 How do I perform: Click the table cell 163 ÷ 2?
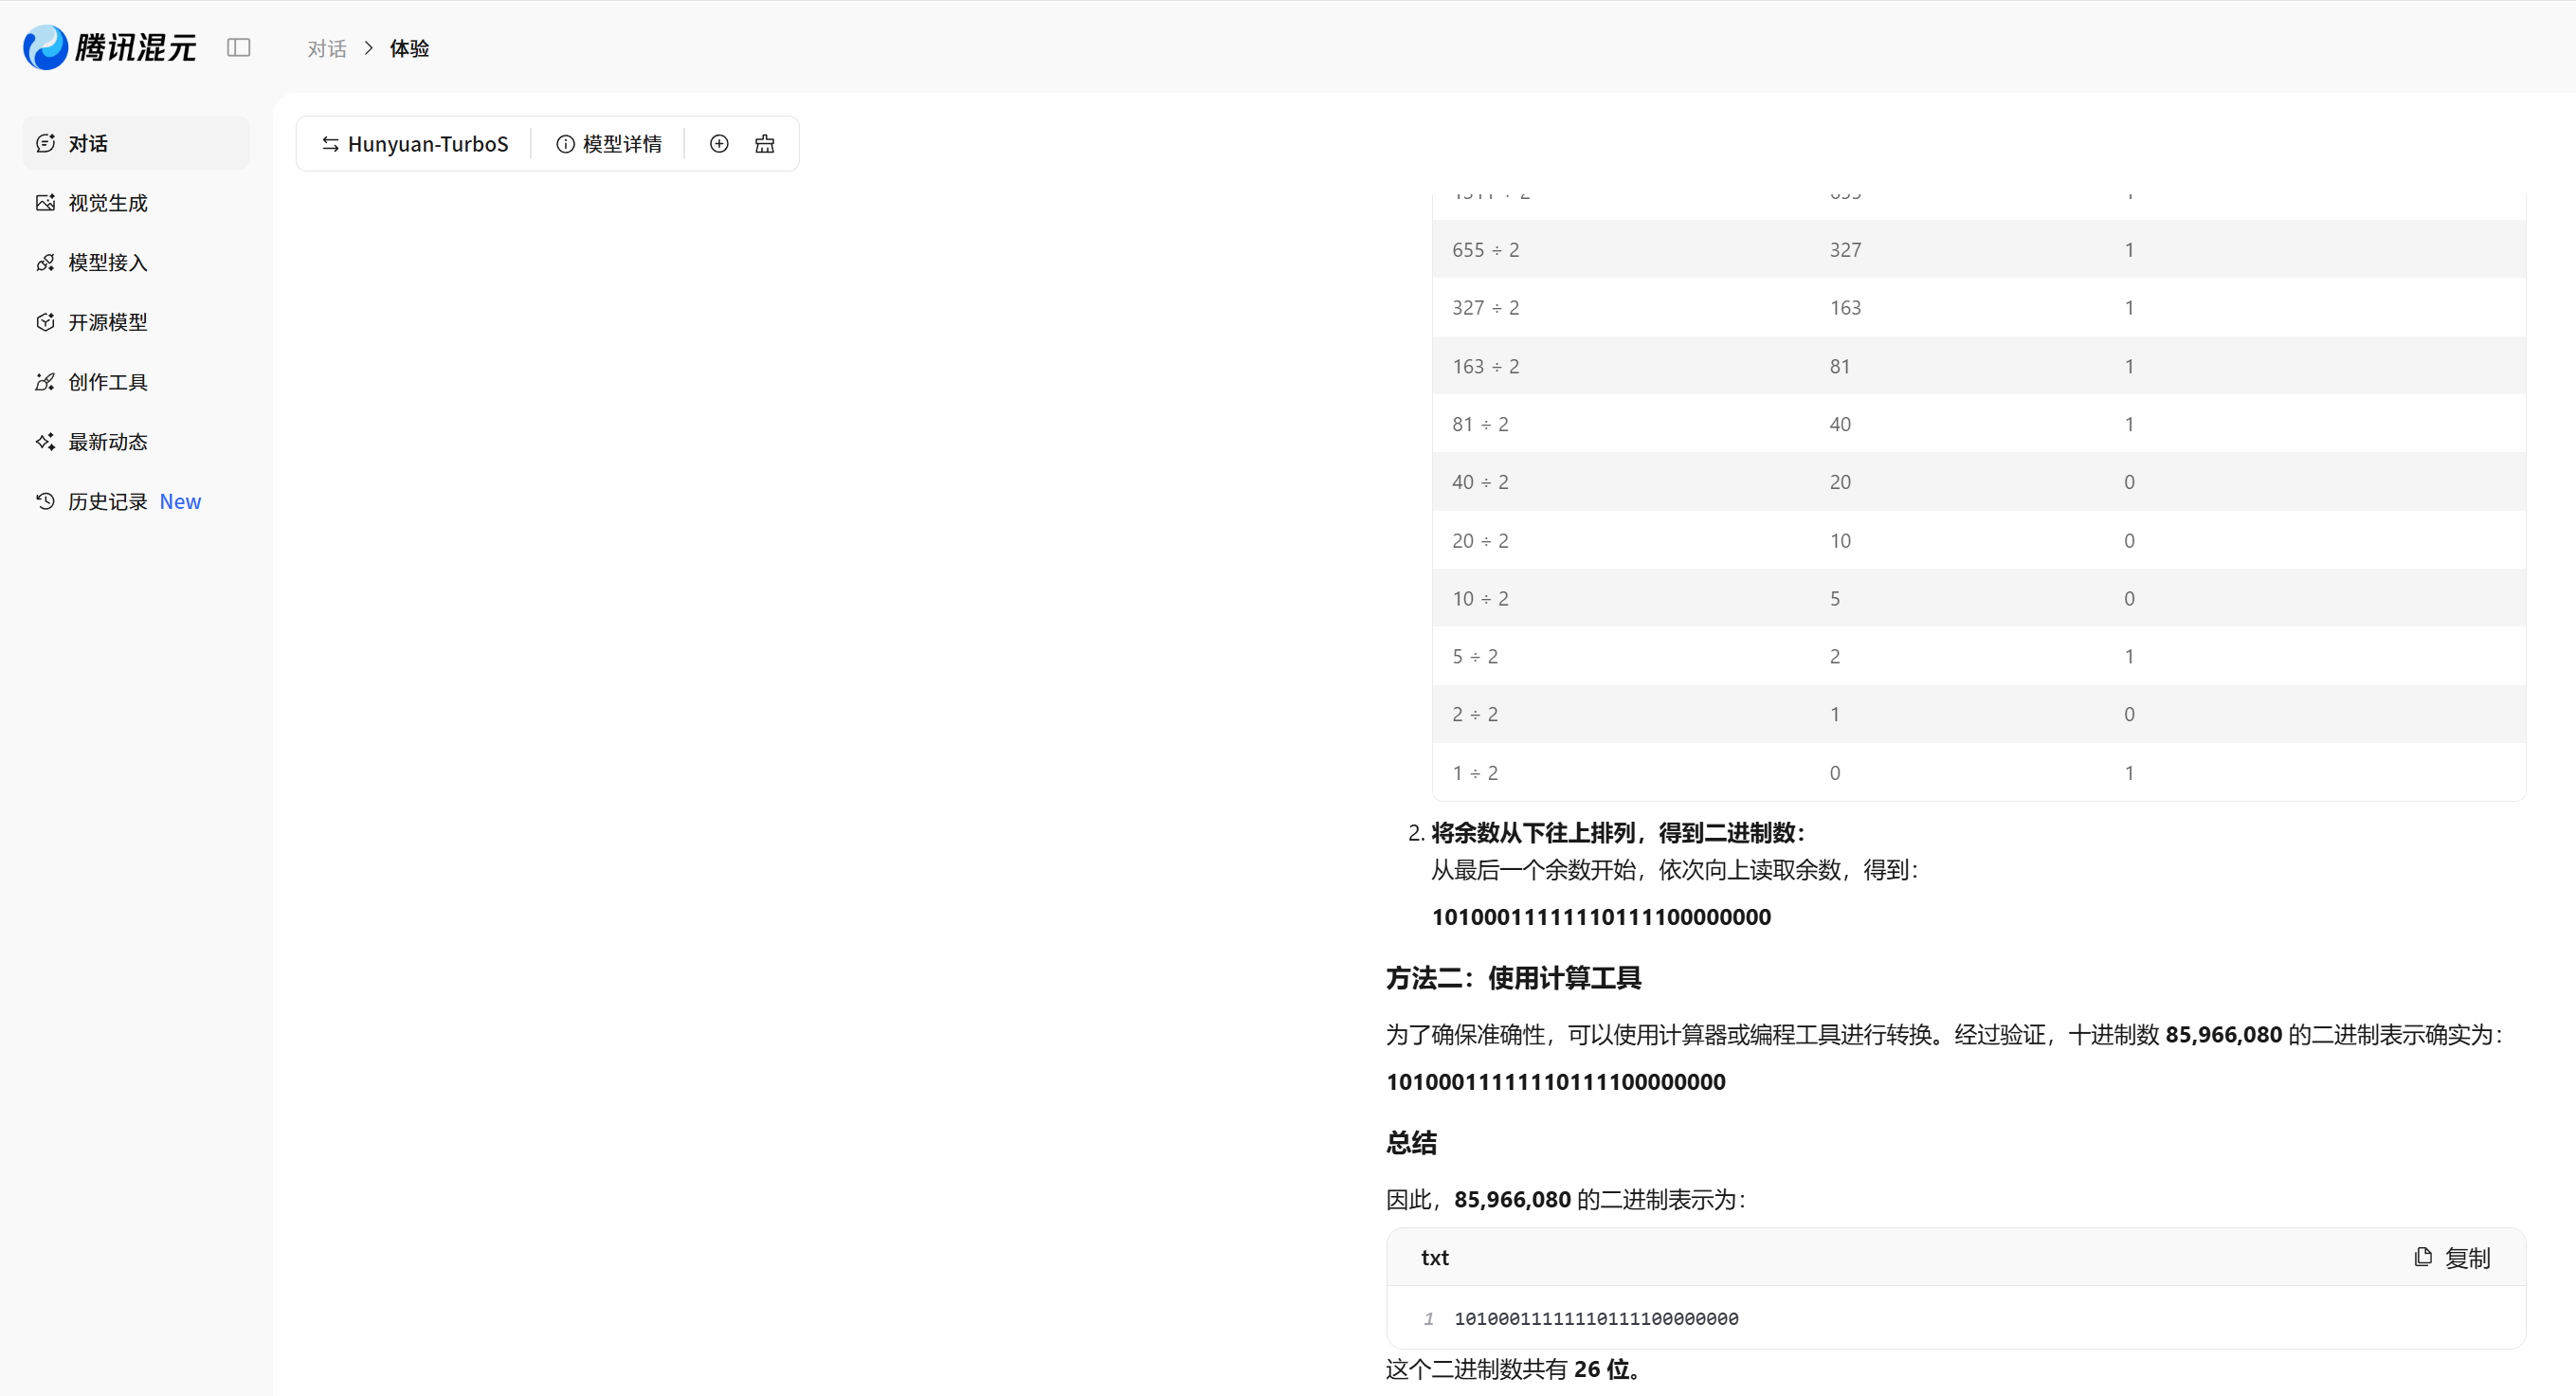click(x=1486, y=366)
